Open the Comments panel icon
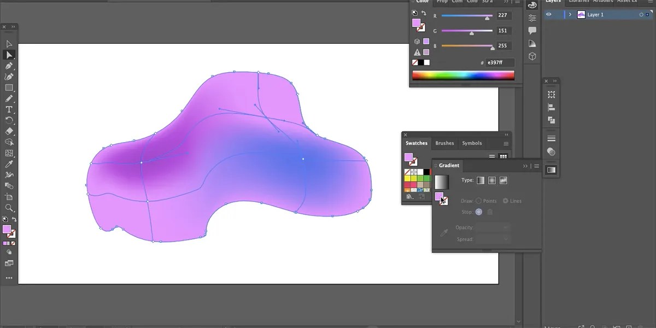The width and height of the screenshot is (656, 328). click(x=532, y=30)
